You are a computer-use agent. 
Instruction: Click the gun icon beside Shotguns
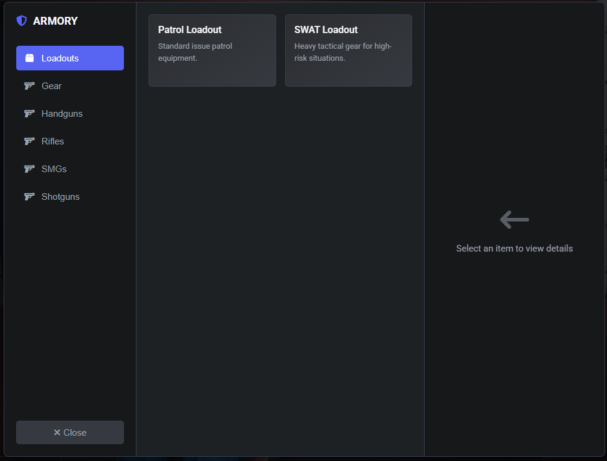click(29, 196)
